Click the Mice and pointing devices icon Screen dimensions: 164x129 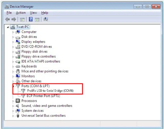(x=18, y=71)
